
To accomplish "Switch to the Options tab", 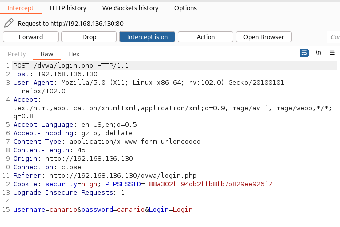I will tap(185, 8).
